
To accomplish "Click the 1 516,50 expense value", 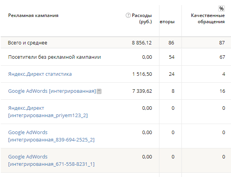I will pos(142,74).
